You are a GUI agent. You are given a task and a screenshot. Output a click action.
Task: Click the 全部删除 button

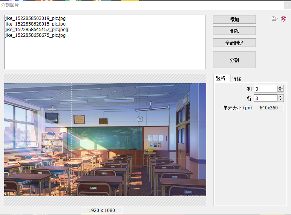click(234, 43)
